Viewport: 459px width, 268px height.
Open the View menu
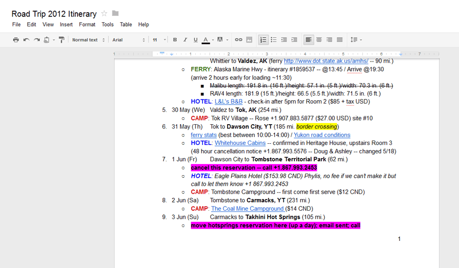[48, 24]
